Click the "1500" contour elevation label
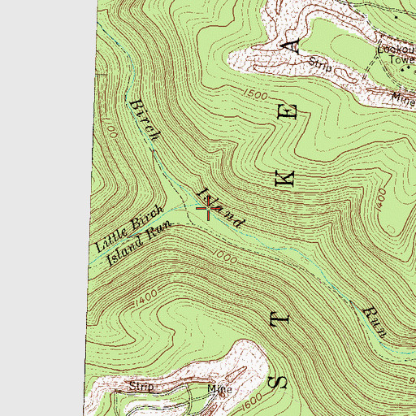 [x=256, y=94]
